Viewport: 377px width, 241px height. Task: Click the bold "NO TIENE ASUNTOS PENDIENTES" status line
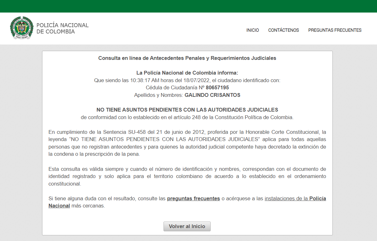[187, 110]
